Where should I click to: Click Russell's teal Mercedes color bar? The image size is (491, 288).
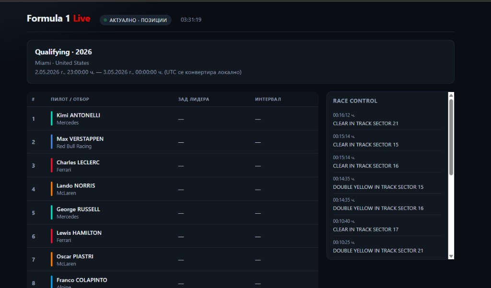52,213
